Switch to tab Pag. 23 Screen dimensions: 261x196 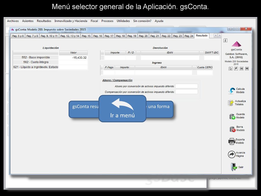click(177, 36)
